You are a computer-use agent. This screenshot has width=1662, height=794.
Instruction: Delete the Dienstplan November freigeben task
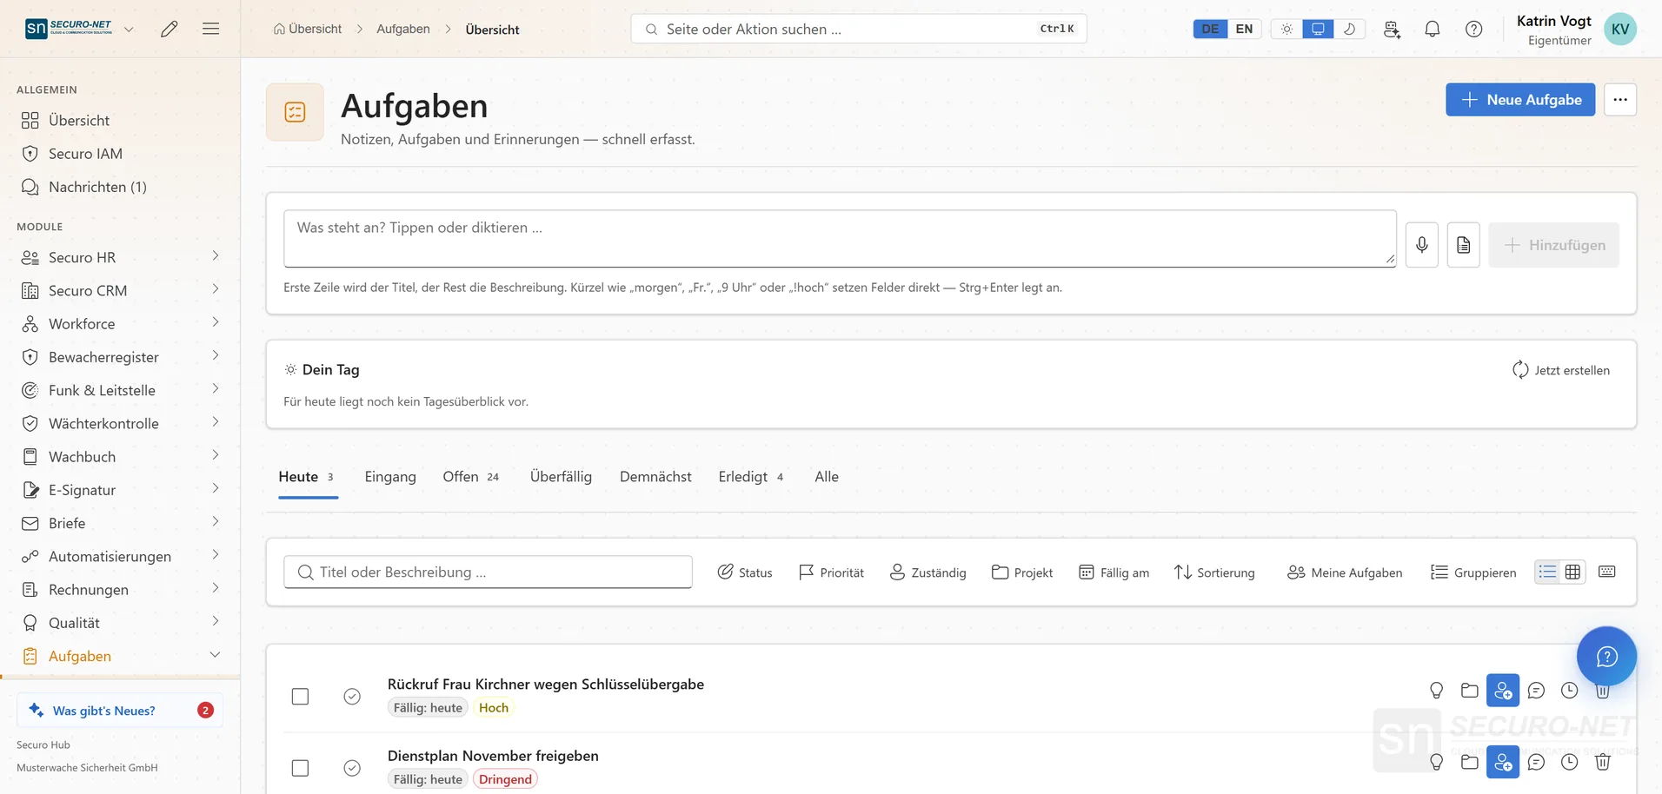click(x=1603, y=762)
